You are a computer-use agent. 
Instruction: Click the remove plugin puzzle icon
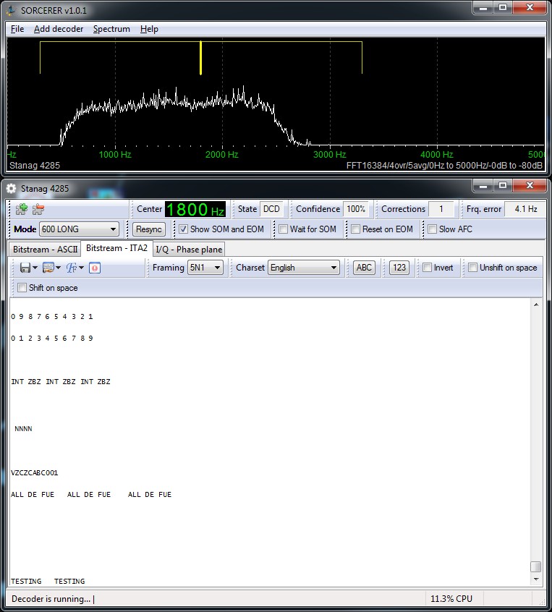pyautogui.click(x=38, y=209)
